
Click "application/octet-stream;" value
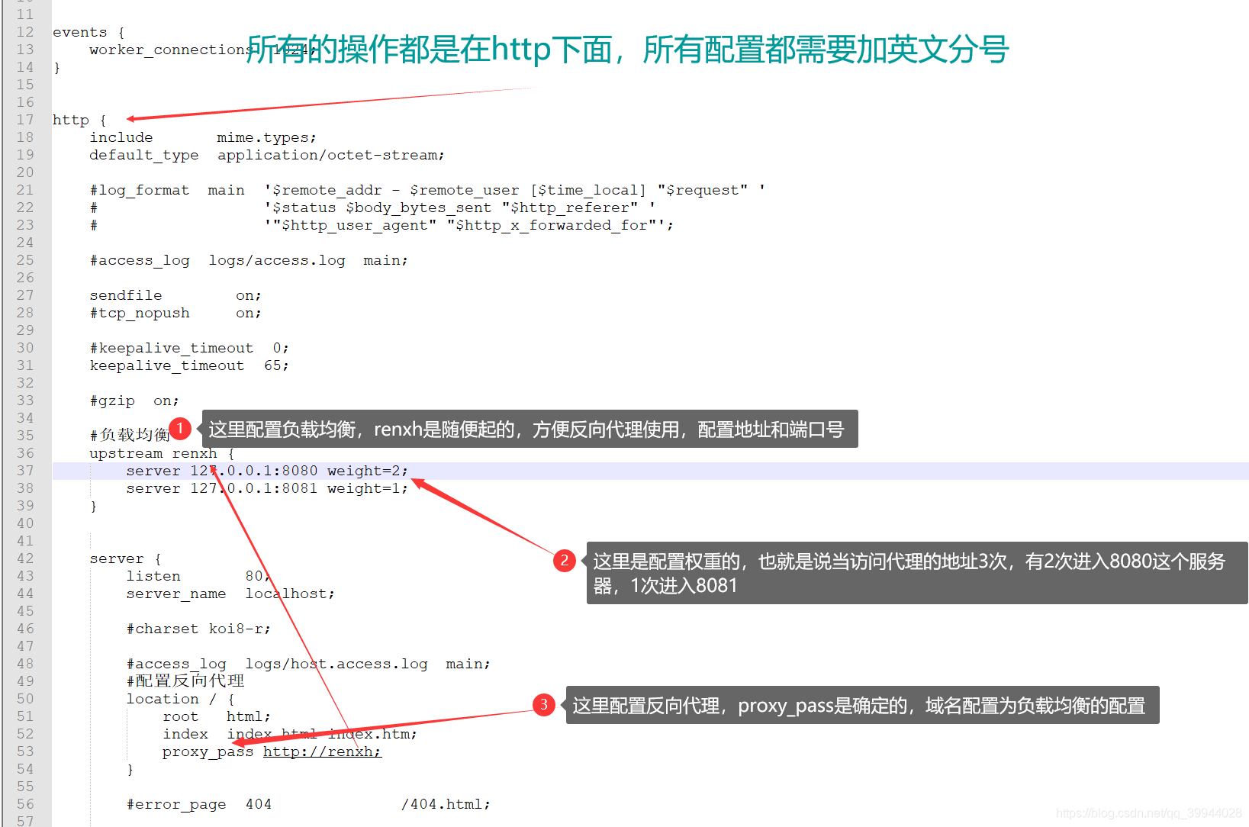click(x=330, y=155)
